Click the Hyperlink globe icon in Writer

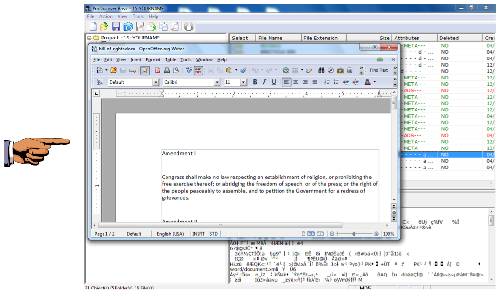tap(286, 70)
